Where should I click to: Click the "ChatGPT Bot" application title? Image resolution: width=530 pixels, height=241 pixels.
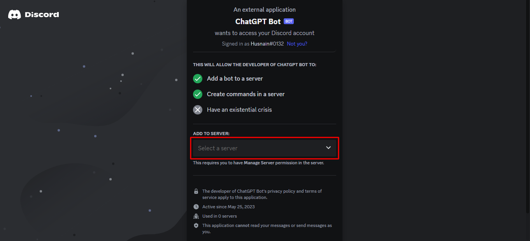pos(258,21)
